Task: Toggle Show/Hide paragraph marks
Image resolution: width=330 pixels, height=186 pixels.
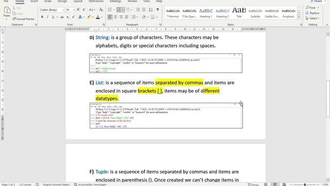Action: click(x=158, y=10)
